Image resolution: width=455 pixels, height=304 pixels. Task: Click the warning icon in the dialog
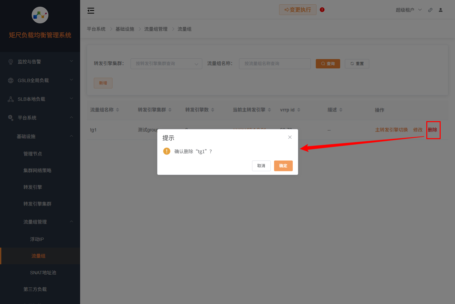pyautogui.click(x=167, y=151)
